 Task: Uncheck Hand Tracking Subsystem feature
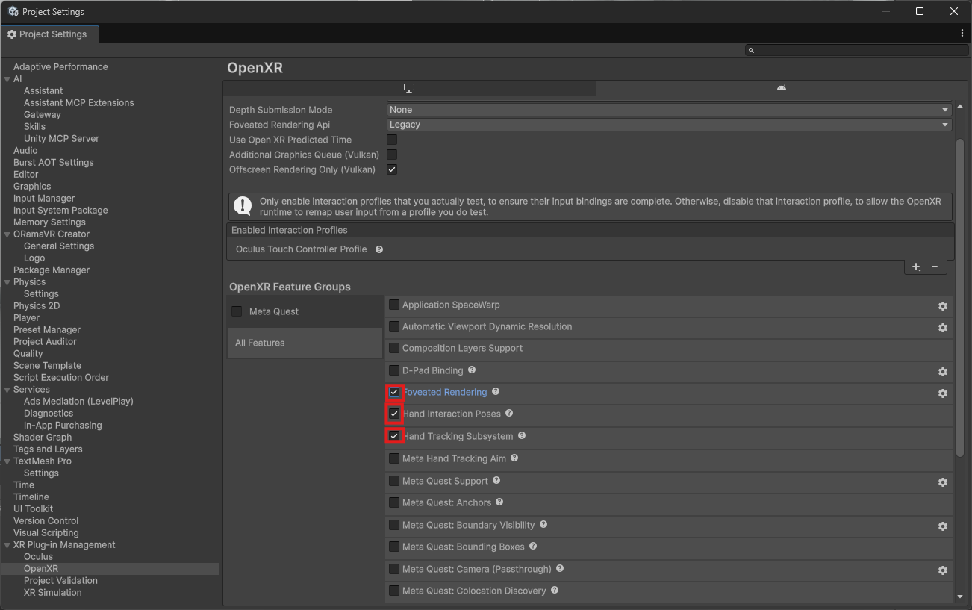394,436
